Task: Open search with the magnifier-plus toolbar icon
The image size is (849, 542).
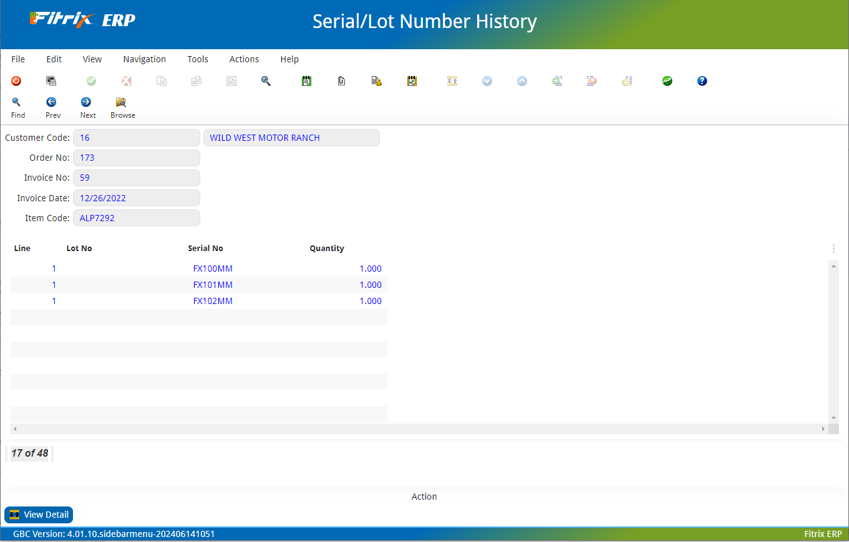Action: click(266, 81)
